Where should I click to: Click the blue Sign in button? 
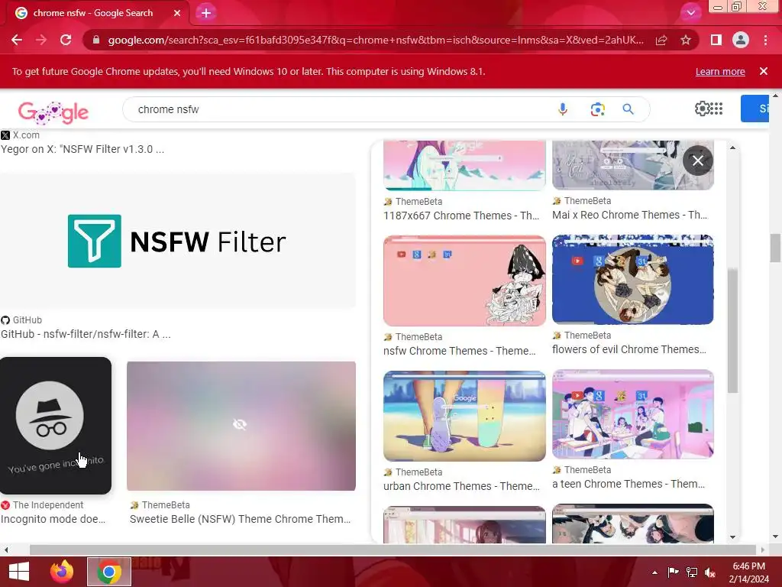click(x=755, y=109)
